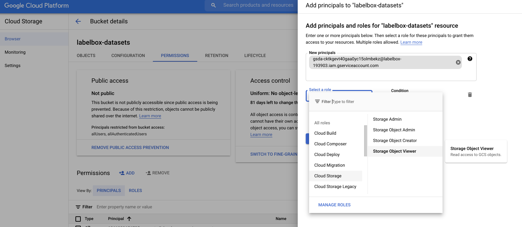Open the LIFECYCLE tab
522x227 pixels.
coord(255,56)
